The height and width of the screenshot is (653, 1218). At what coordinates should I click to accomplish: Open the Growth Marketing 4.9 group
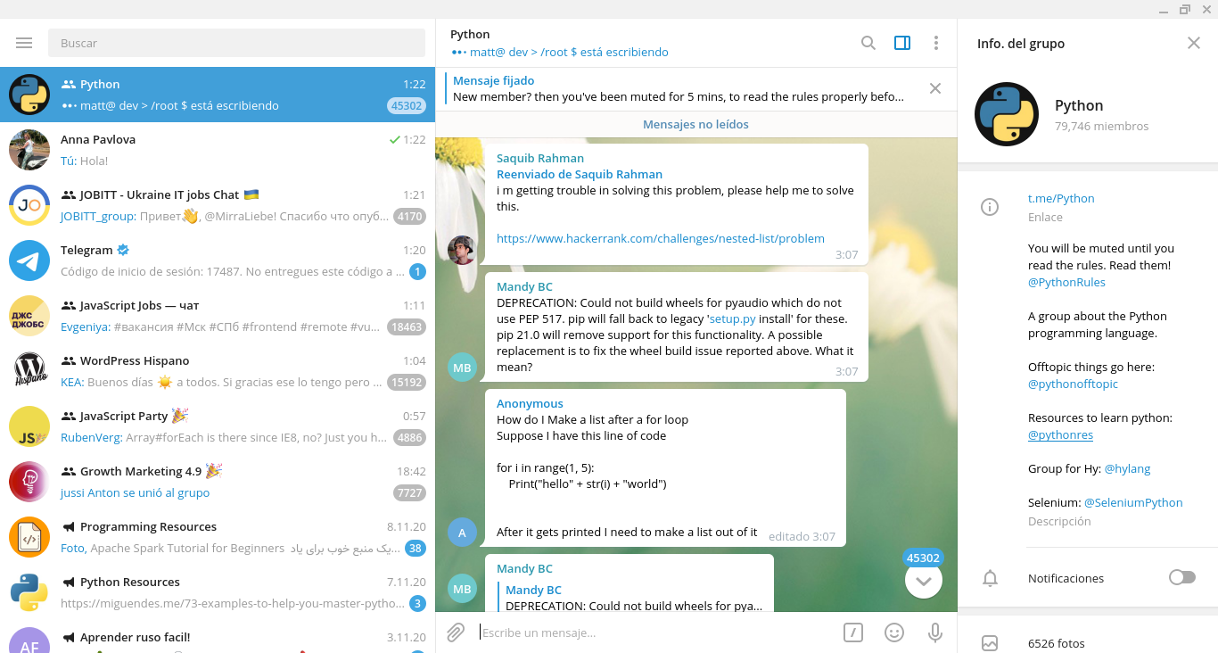tap(218, 482)
